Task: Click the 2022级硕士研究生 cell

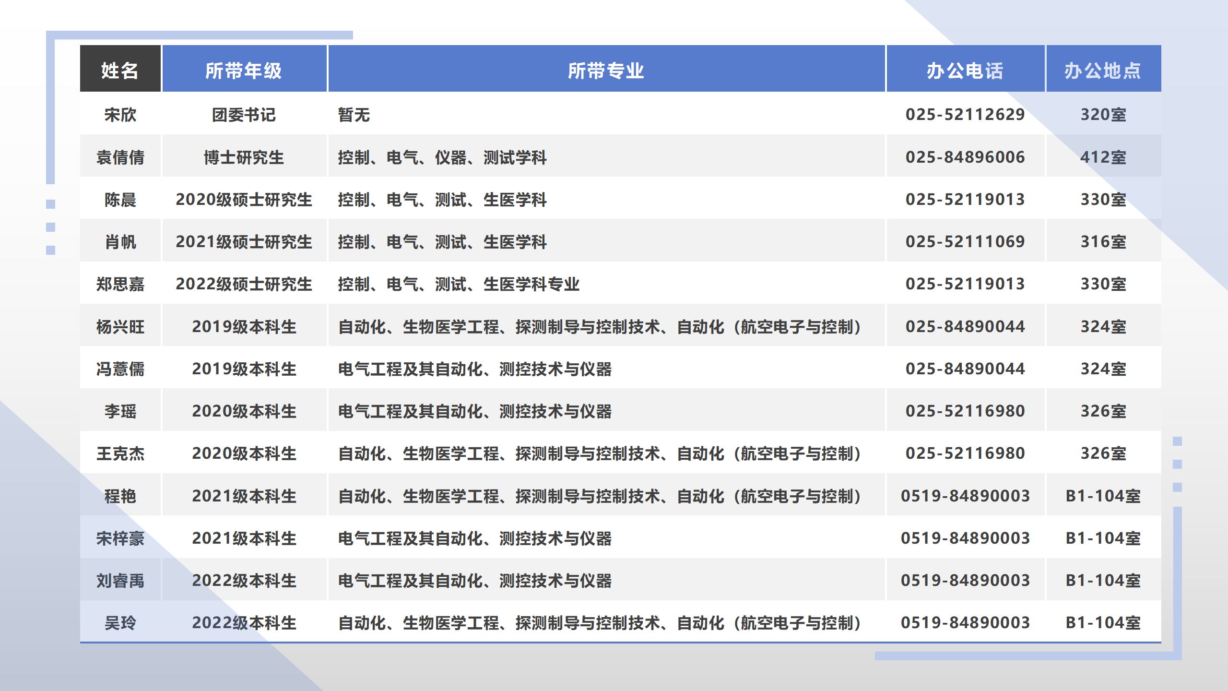Action: click(x=244, y=284)
